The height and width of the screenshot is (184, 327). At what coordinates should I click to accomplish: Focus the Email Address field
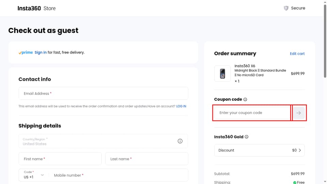tap(104, 93)
